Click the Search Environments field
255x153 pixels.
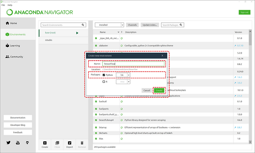63,25
